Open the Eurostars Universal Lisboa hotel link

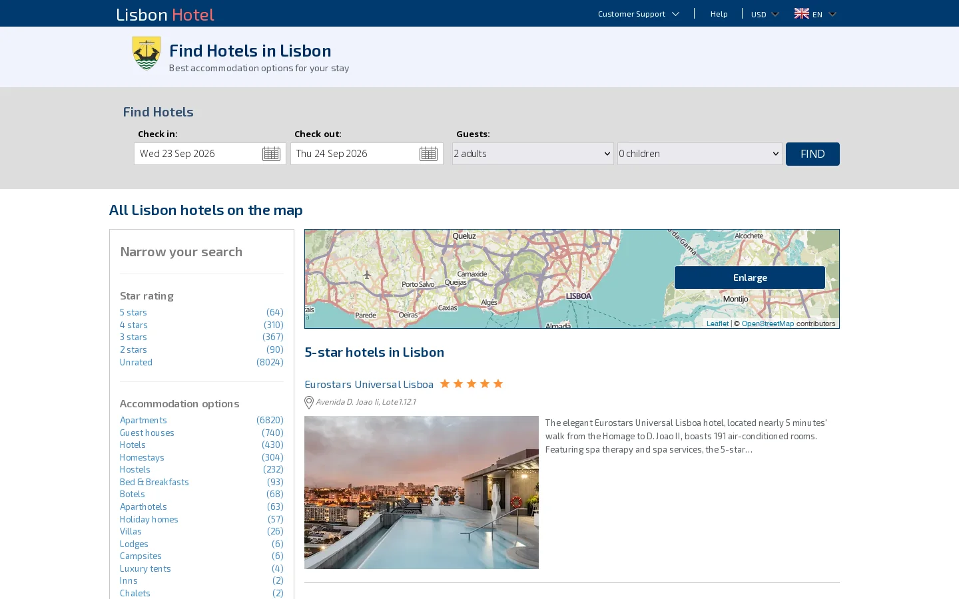click(x=369, y=384)
